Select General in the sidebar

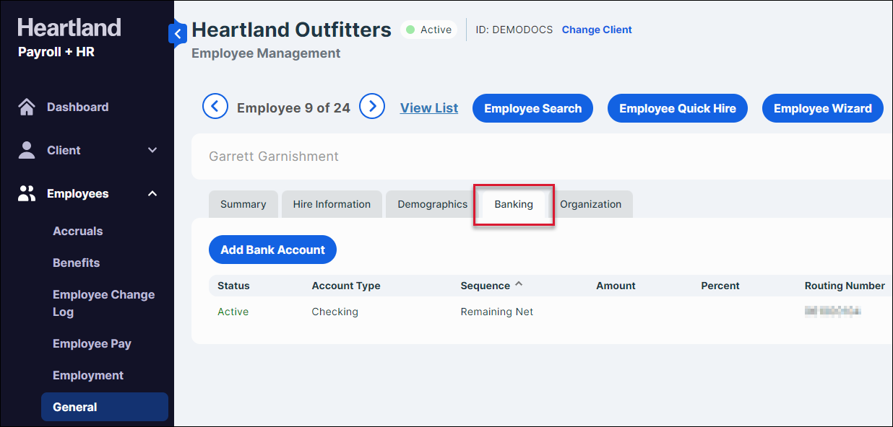pos(105,407)
